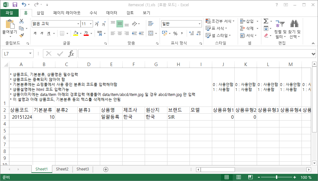Open the 조건부 서식 dropdown
This screenshot has height=181, width=318.
[220, 21]
